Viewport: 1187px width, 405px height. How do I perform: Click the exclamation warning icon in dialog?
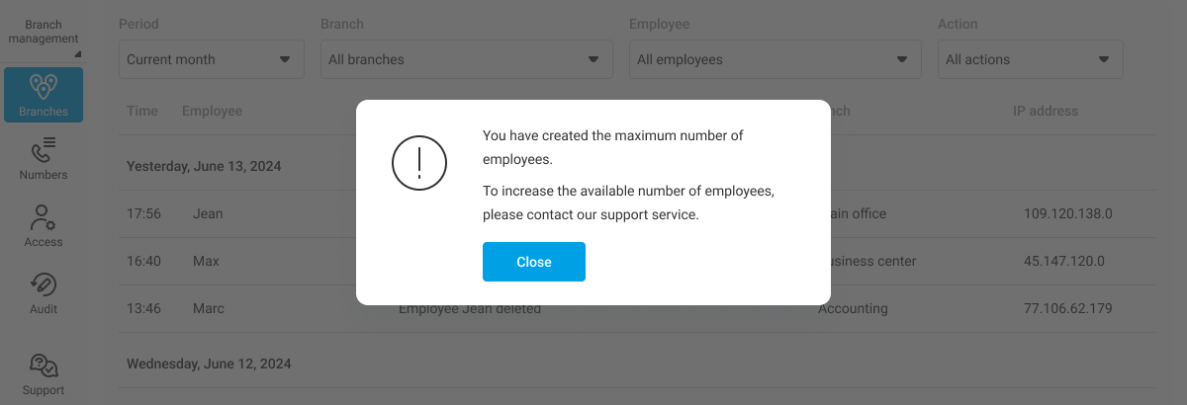pos(419,163)
